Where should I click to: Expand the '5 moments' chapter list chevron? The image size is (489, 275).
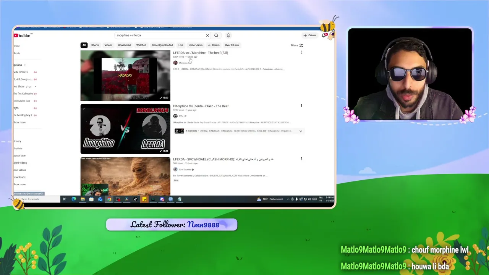pyautogui.click(x=301, y=131)
